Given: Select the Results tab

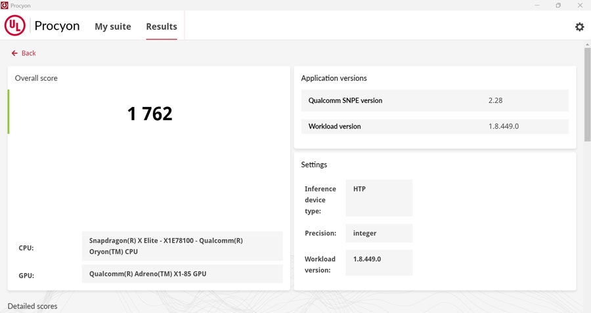Looking at the screenshot, I should click(162, 27).
